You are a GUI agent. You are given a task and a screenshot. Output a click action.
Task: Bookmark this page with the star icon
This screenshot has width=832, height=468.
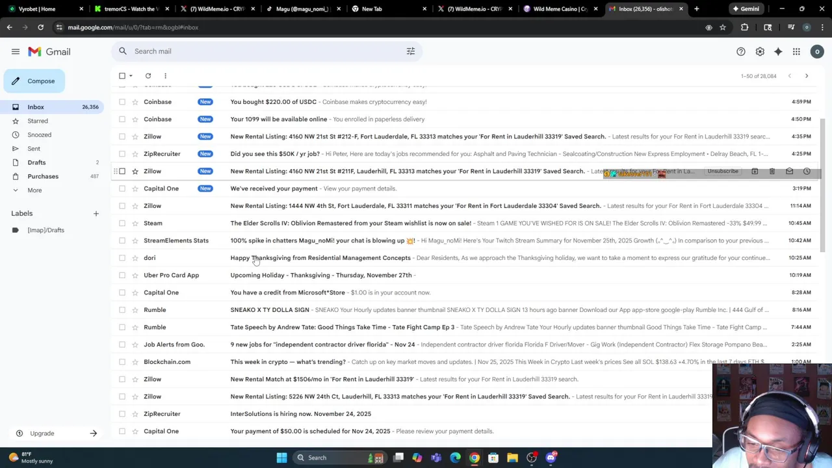coord(722,27)
